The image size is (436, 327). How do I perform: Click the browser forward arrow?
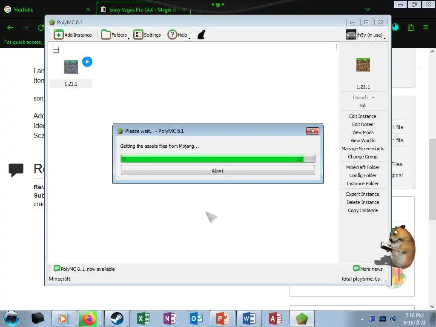(26, 28)
